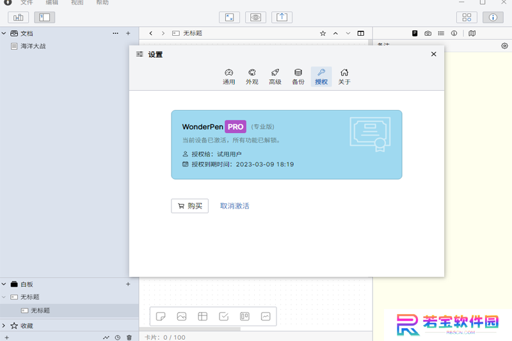Open the snapshots camera icon
The width and height of the screenshot is (512, 341).
[428, 33]
